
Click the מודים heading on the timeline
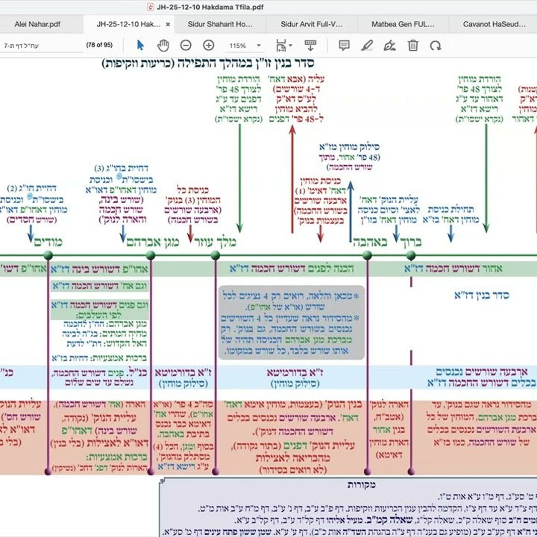click(x=48, y=242)
